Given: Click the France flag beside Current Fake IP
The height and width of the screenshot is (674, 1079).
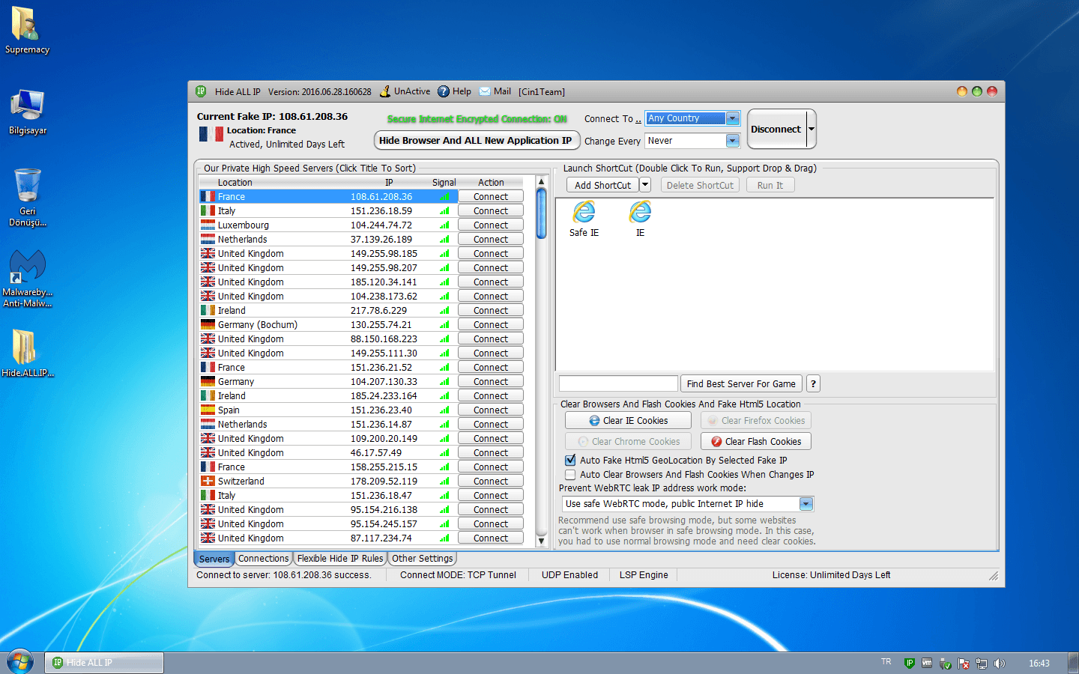Looking at the screenshot, I should pyautogui.click(x=211, y=134).
